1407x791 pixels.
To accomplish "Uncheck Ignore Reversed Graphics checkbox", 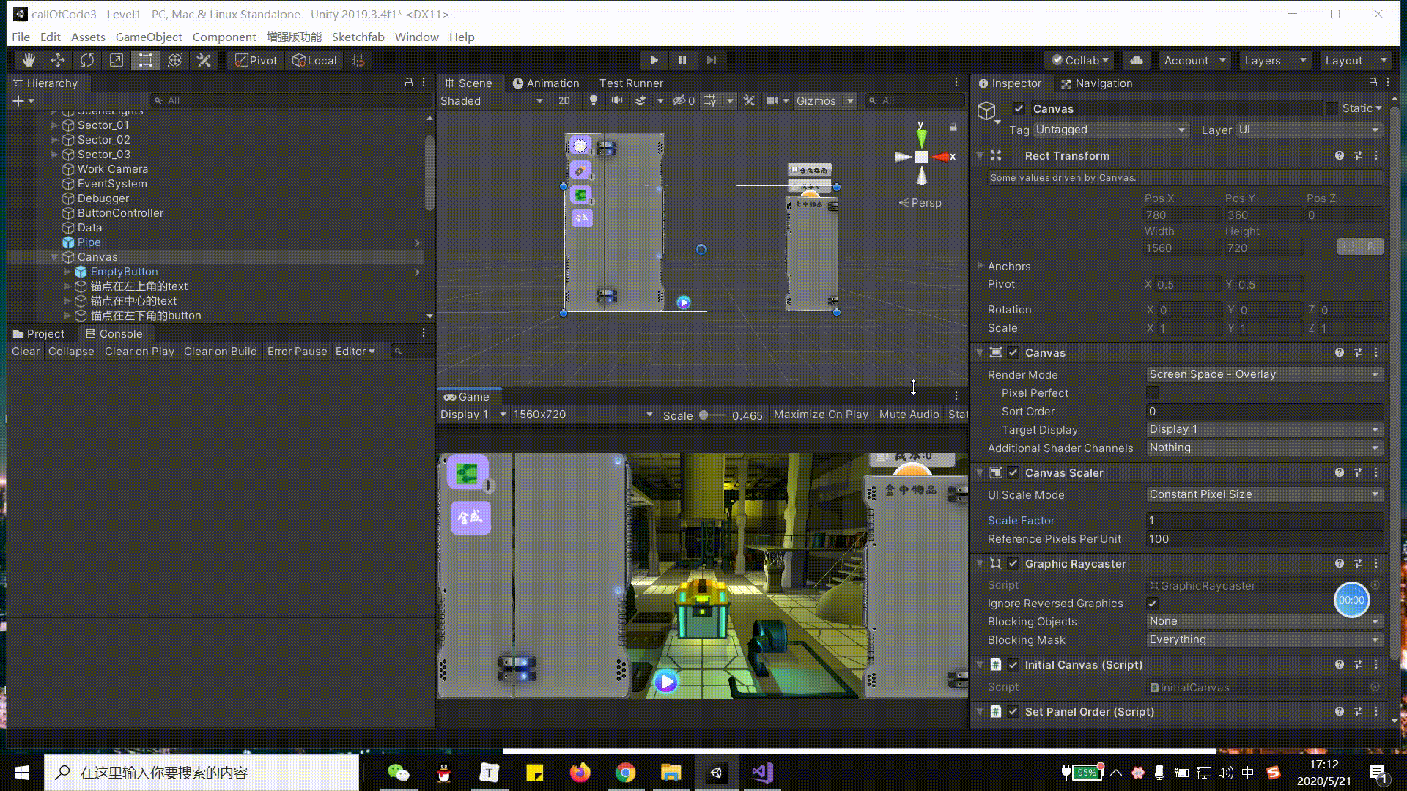I will (x=1152, y=604).
